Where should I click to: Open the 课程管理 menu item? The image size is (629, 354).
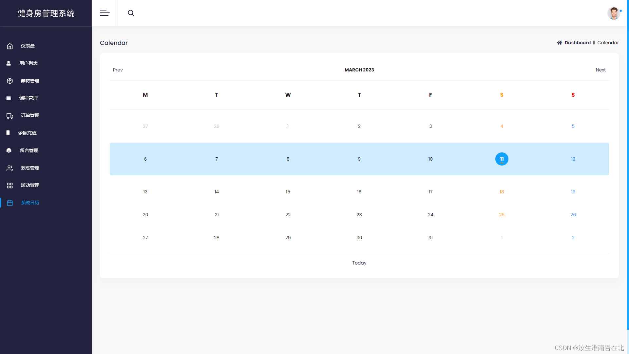coord(29,98)
